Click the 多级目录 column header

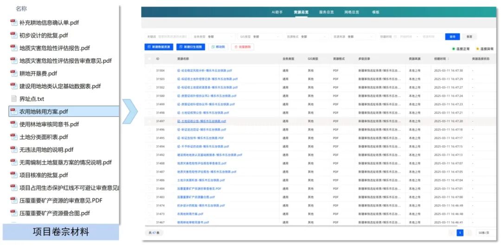tap(364, 59)
